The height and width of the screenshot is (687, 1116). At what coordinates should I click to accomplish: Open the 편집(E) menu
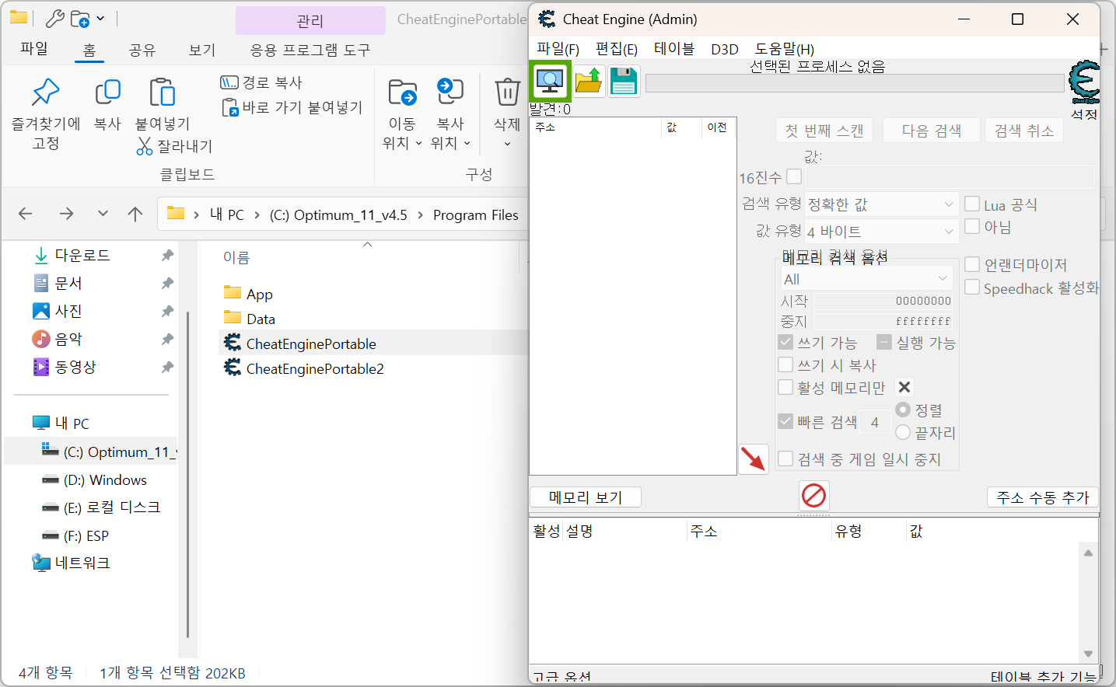tap(617, 49)
